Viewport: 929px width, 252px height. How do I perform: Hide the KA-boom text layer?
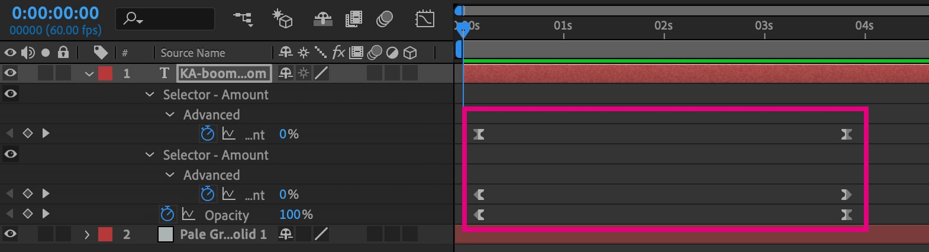click(10, 73)
